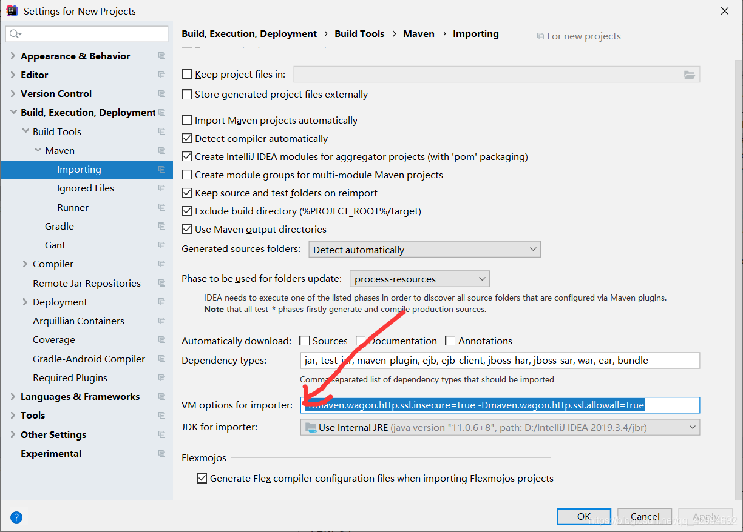Click project-level icon beside Version Control

pyautogui.click(x=161, y=93)
